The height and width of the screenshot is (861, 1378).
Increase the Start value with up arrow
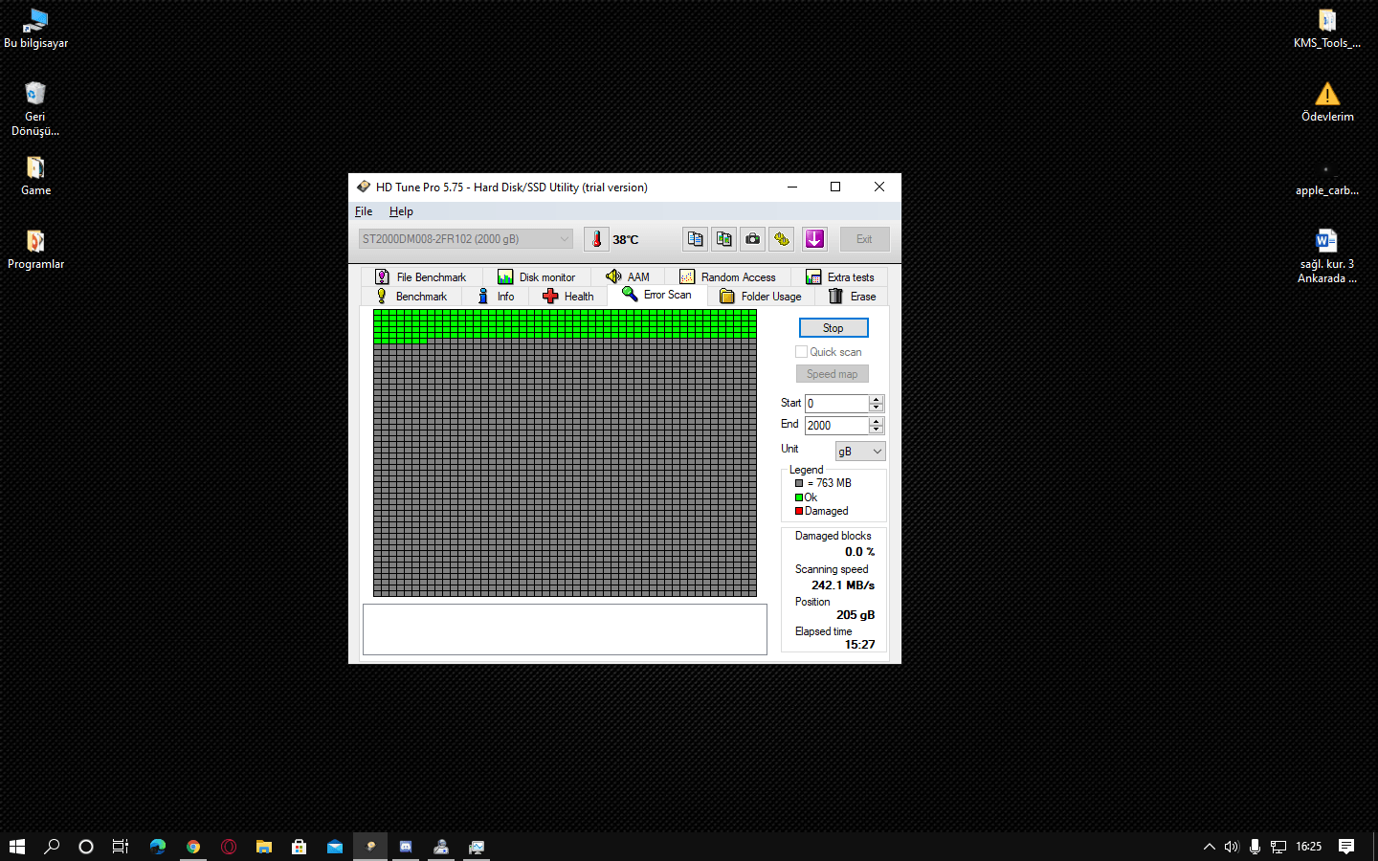[x=877, y=399]
